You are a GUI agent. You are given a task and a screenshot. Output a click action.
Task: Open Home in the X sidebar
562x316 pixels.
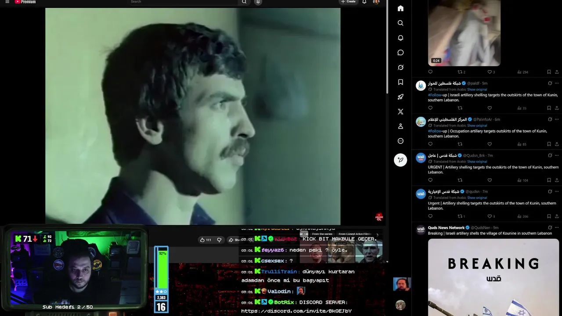(x=400, y=8)
